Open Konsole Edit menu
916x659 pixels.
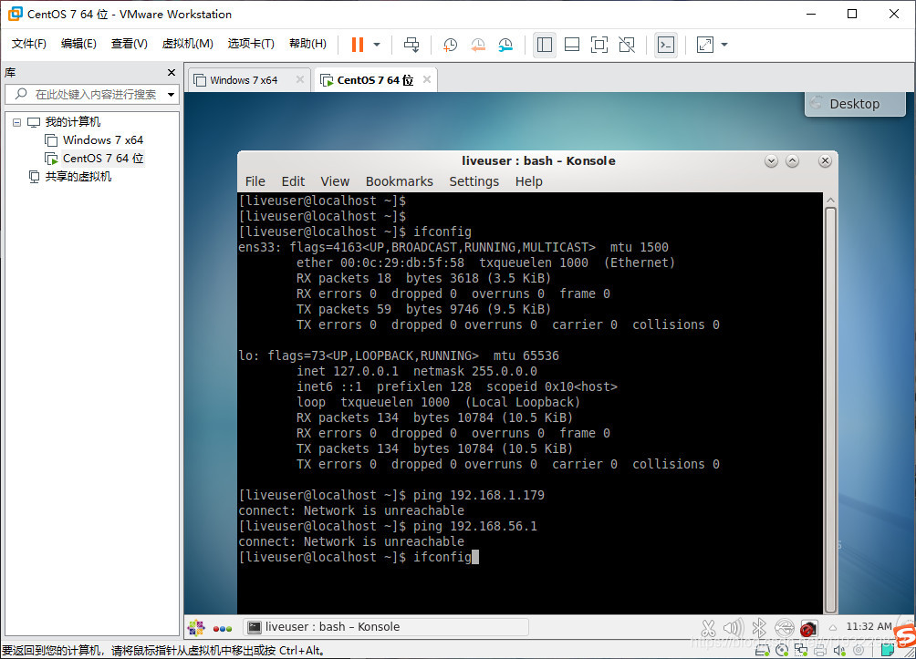293,181
